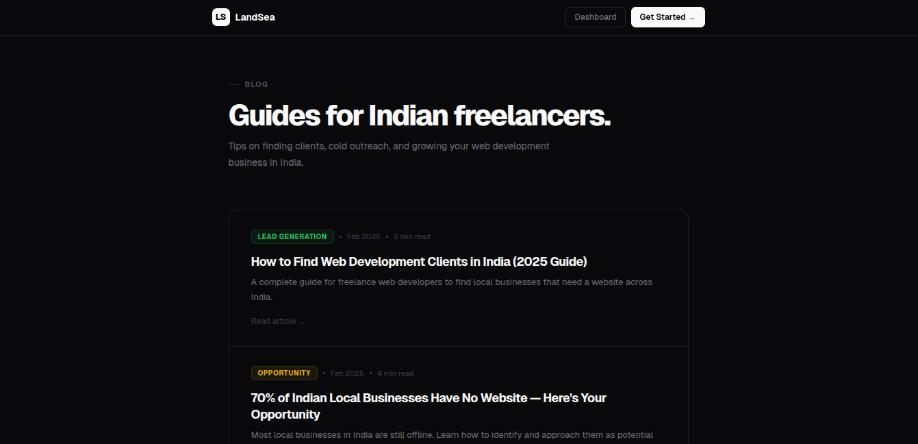Click the blog subtitle text about finding clients
918x444 pixels.
tap(389, 153)
